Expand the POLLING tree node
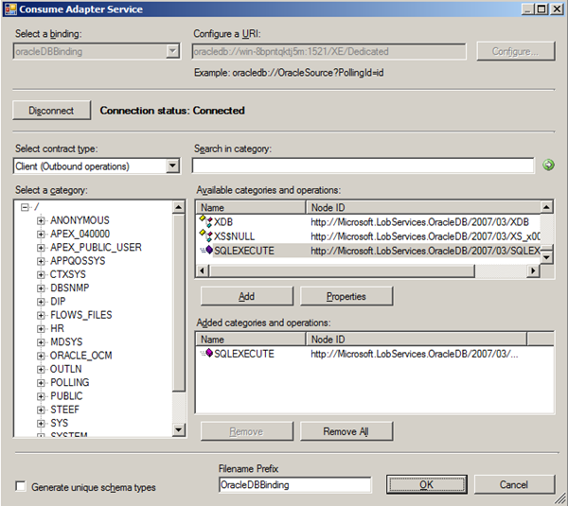 coord(41,382)
